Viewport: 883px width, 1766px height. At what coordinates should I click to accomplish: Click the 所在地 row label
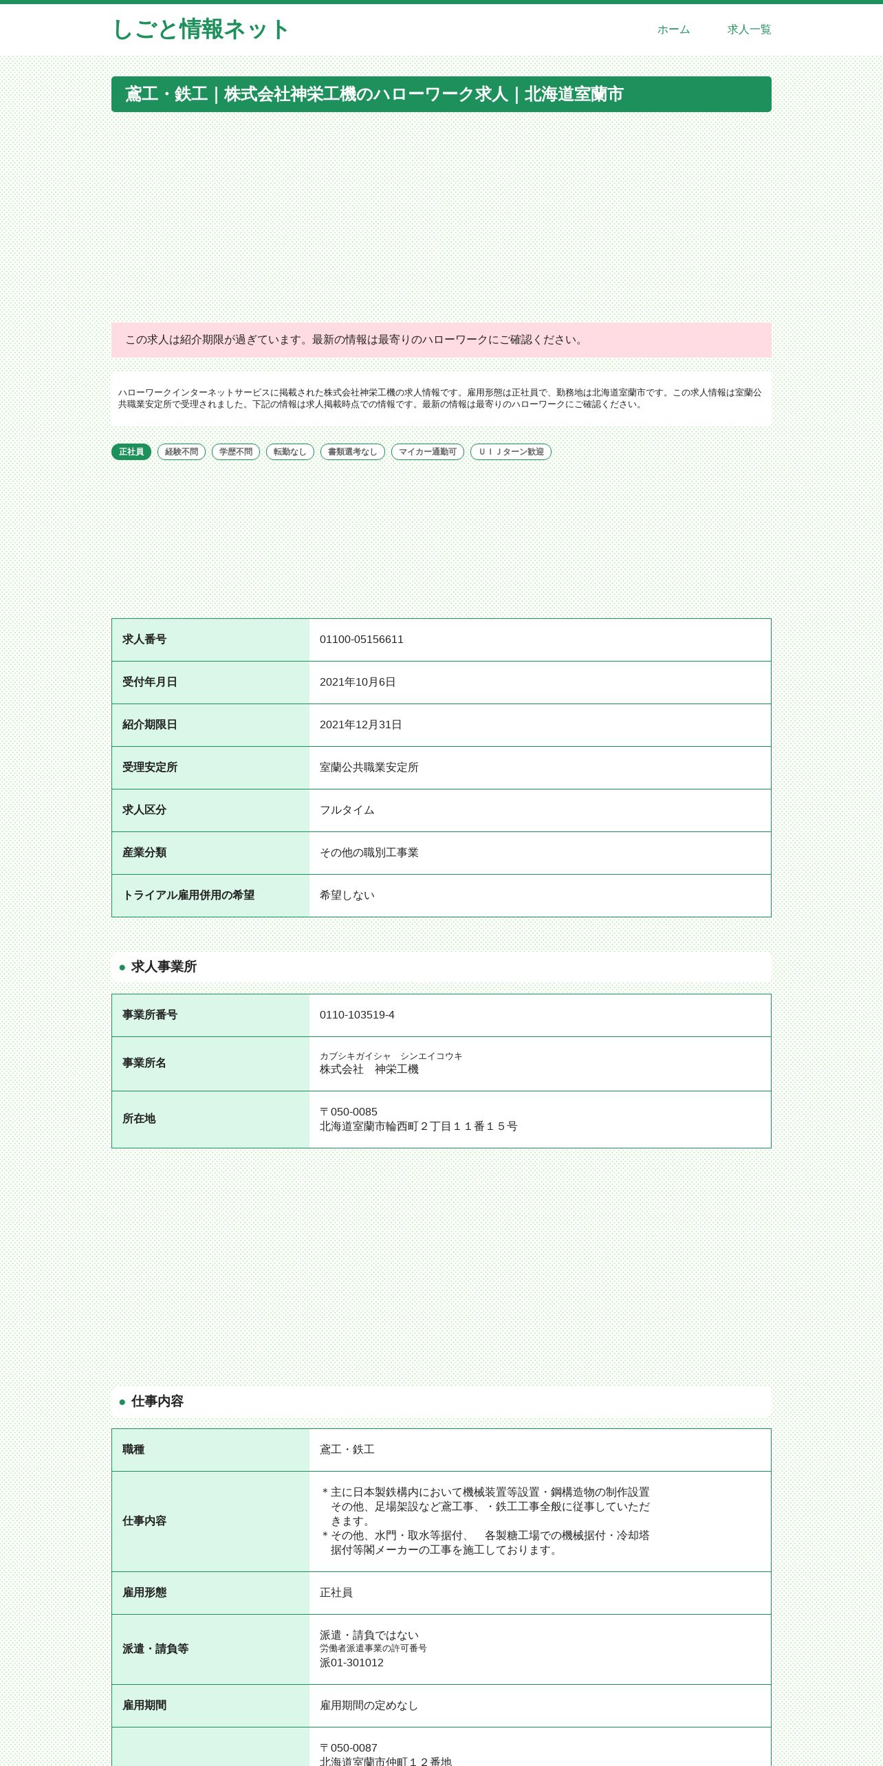139,1119
